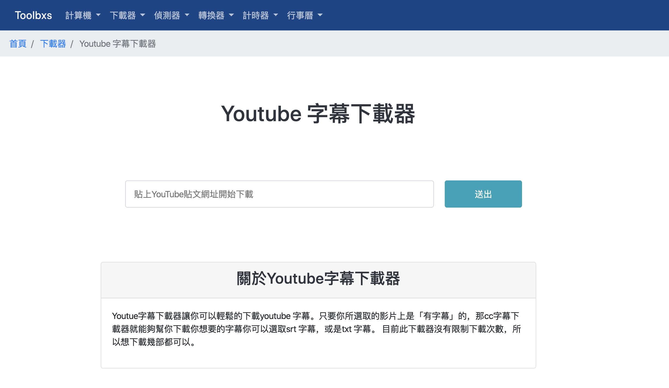Image resolution: width=669 pixels, height=388 pixels.
Task: Expand the 下載器 navbar dropdown
Action: (x=127, y=15)
